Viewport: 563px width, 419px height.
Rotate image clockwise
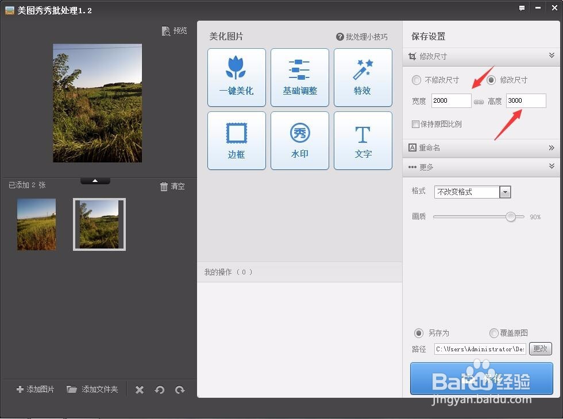[x=180, y=390]
